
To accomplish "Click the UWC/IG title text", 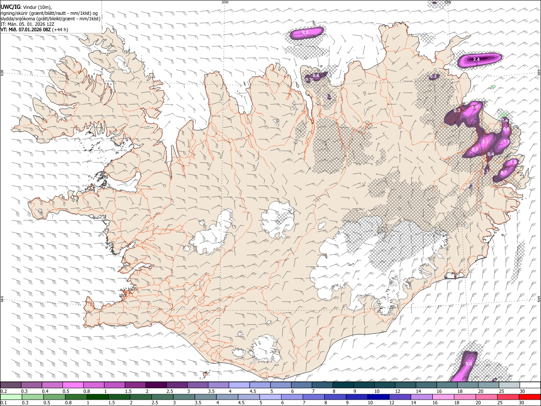I will coord(10,7).
